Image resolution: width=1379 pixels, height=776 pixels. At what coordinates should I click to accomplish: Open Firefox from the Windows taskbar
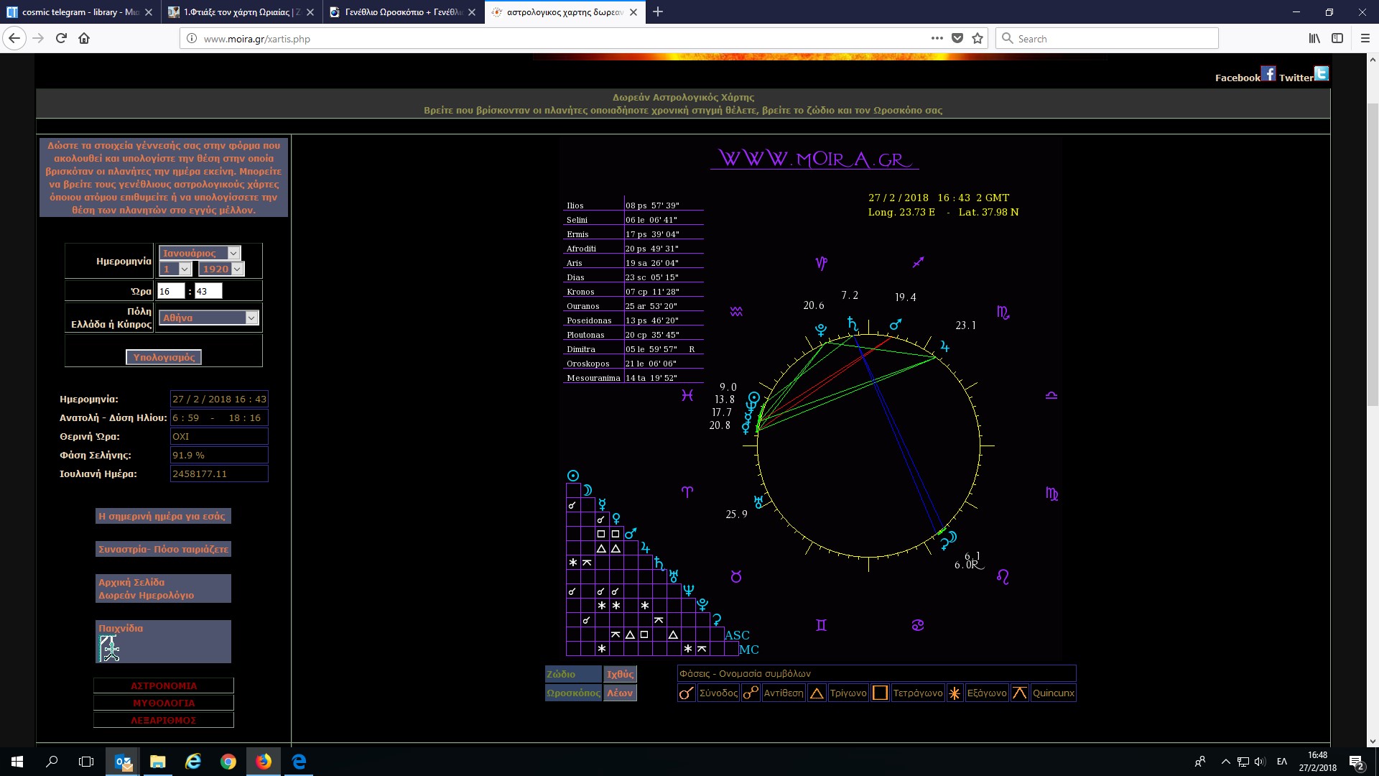(x=264, y=761)
